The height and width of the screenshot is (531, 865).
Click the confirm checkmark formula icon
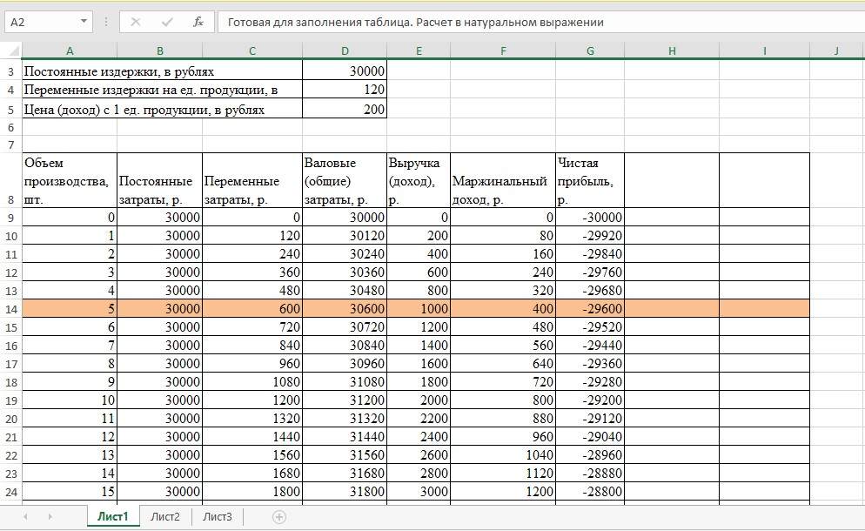166,22
